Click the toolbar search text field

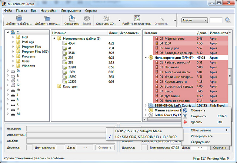[x=216, y=20]
